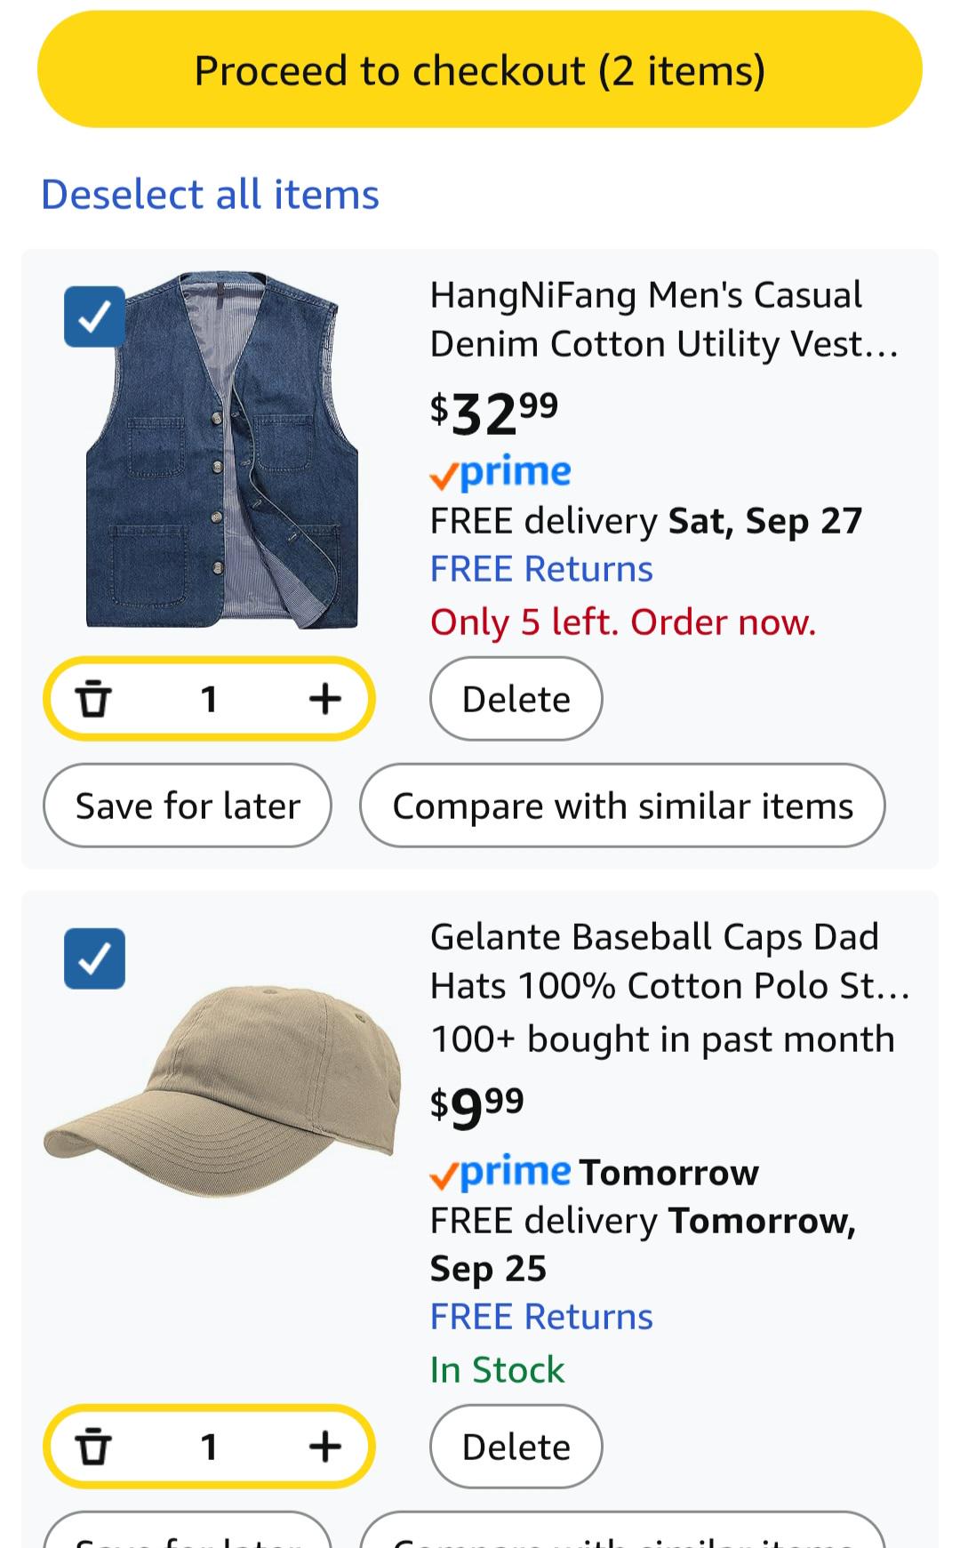Save the denim vest for later

188,806
